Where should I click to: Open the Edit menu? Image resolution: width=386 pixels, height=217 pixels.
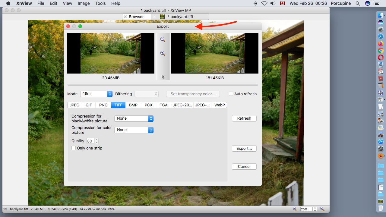pos(54,3)
